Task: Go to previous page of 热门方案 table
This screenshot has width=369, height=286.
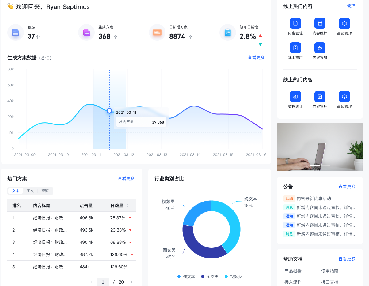Action: [91, 282]
